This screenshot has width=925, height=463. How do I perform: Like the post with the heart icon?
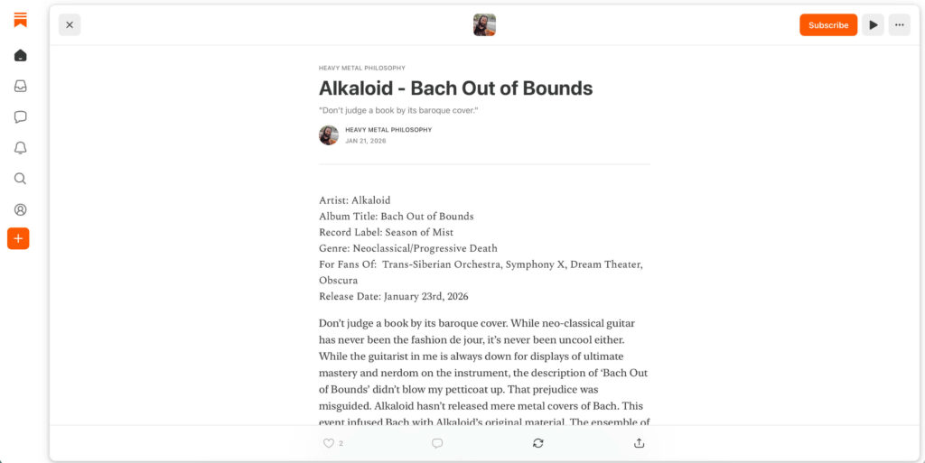(x=329, y=443)
